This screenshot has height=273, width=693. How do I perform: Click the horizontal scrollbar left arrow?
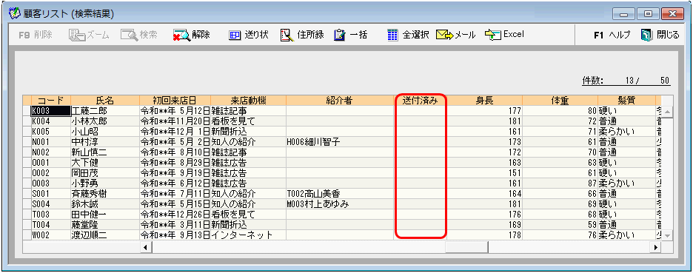point(147,247)
